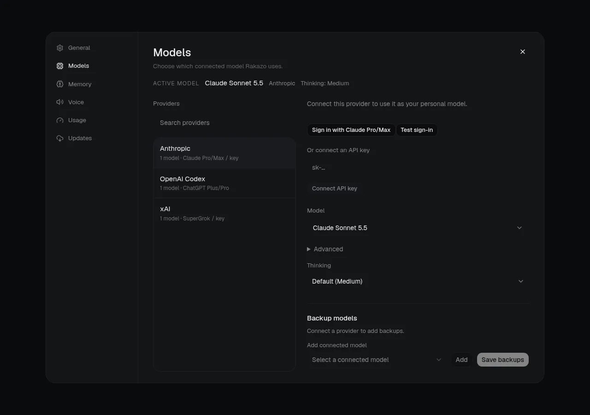The height and width of the screenshot is (415, 590).
Task: Open Select a connected model dropdown
Action: [377, 360]
